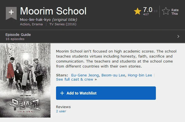Open Eu-Gene Jeong's cast page
The height and width of the screenshot is (122, 185).
point(85,75)
